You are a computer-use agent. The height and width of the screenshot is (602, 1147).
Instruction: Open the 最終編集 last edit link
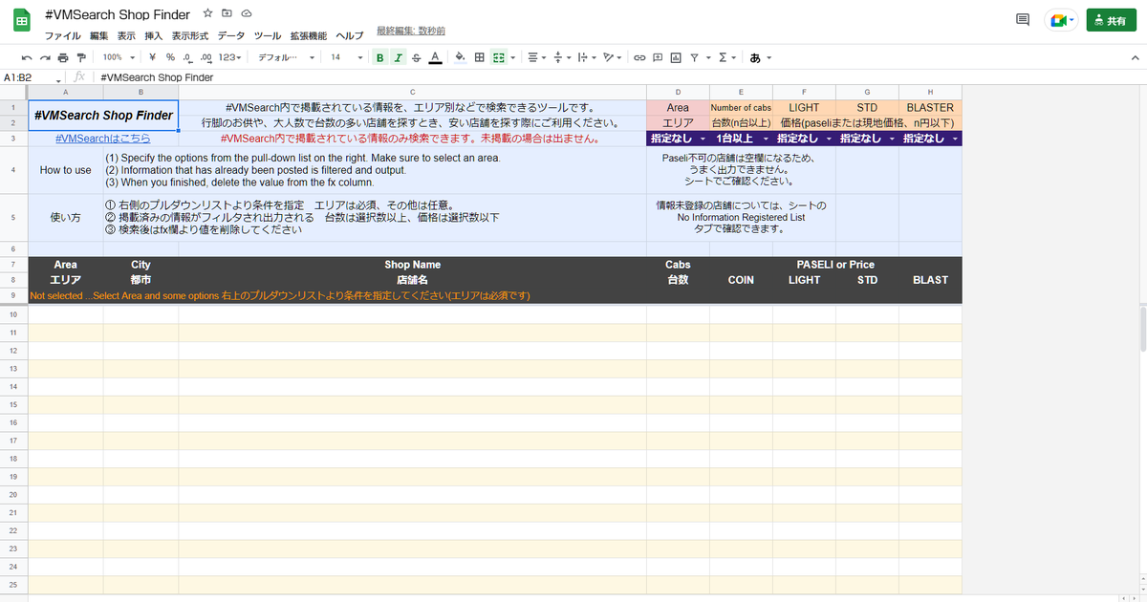pos(411,32)
